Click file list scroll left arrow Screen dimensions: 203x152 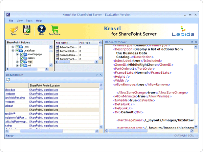tap(57, 62)
